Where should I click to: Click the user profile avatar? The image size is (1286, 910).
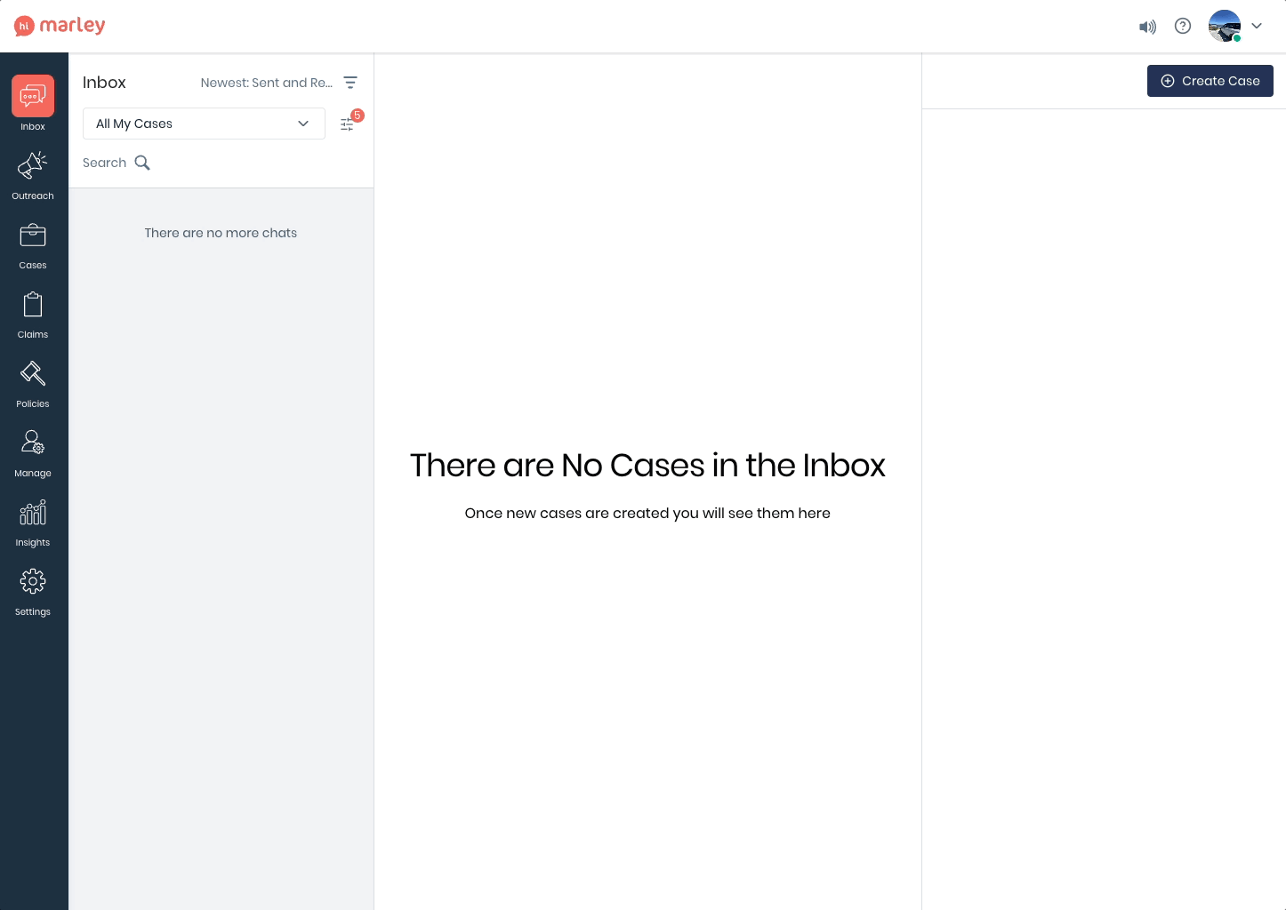(1224, 26)
